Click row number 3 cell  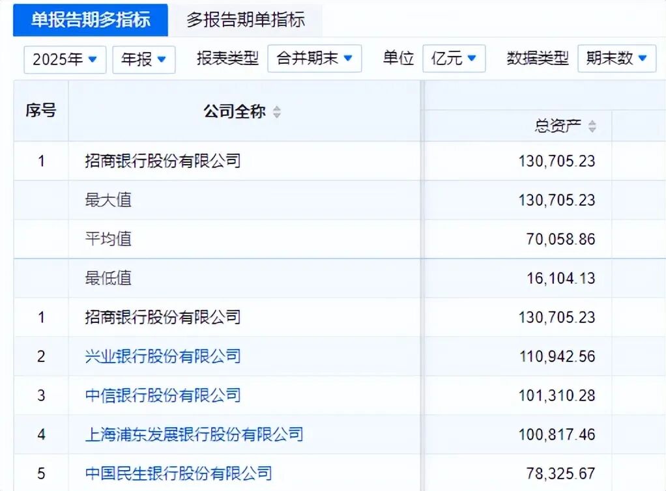click(41, 395)
